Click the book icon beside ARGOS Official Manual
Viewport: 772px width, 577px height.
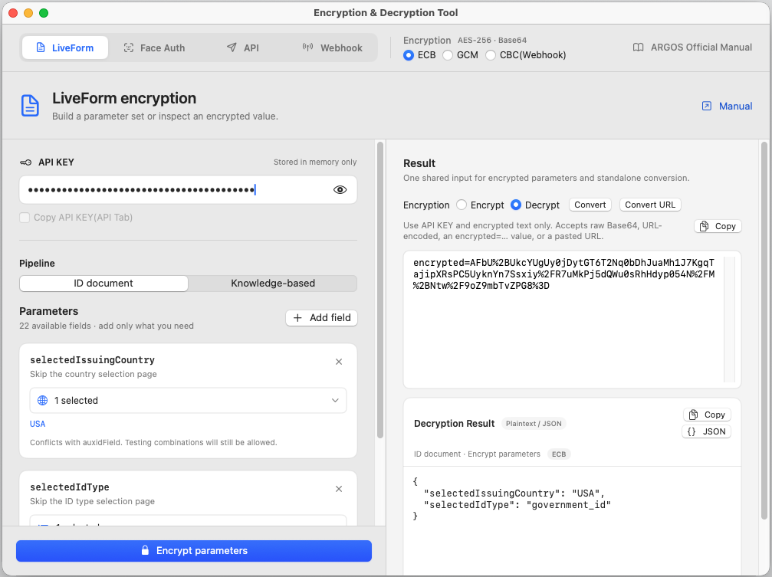[x=638, y=48]
